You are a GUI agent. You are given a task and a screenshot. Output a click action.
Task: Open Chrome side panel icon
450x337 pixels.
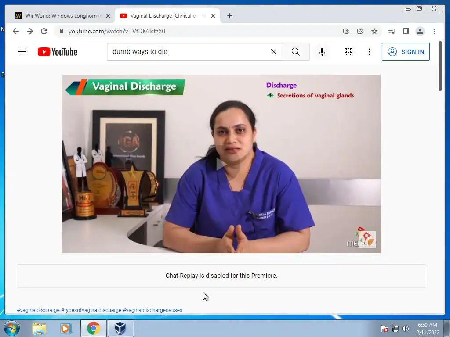[406, 31]
